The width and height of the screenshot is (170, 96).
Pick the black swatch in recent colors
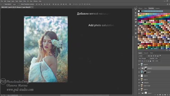click(x=141, y=11)
